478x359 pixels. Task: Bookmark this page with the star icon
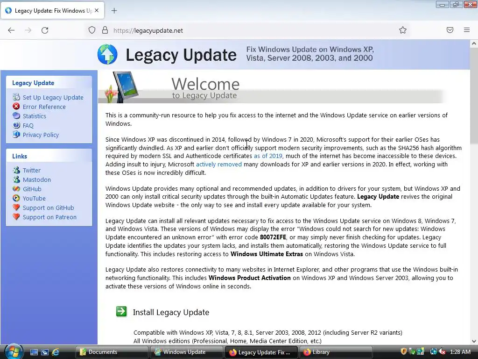[403, 30]
